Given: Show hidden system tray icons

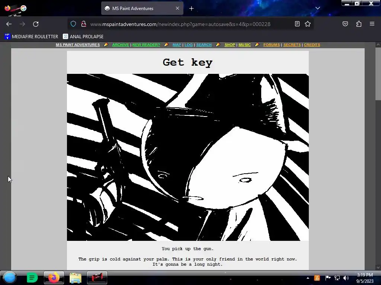Looking at the screenshot, I should tap(308, 278).
